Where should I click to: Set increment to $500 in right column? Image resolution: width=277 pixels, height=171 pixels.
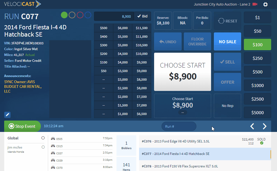click(x=257, y=72)
